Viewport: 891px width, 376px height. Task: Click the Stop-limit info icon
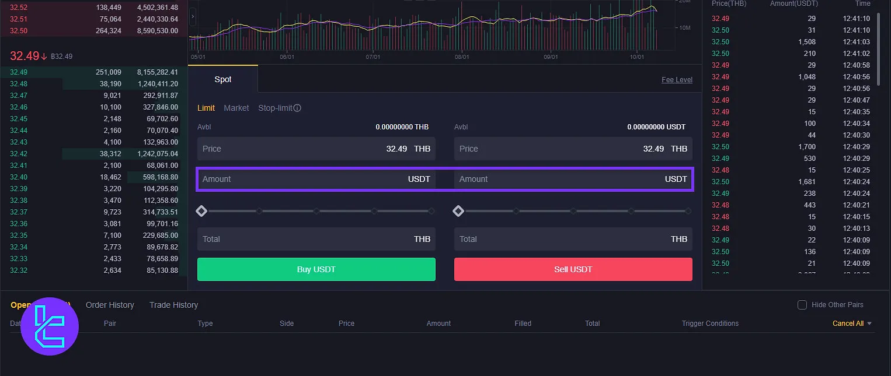(297, 108)
